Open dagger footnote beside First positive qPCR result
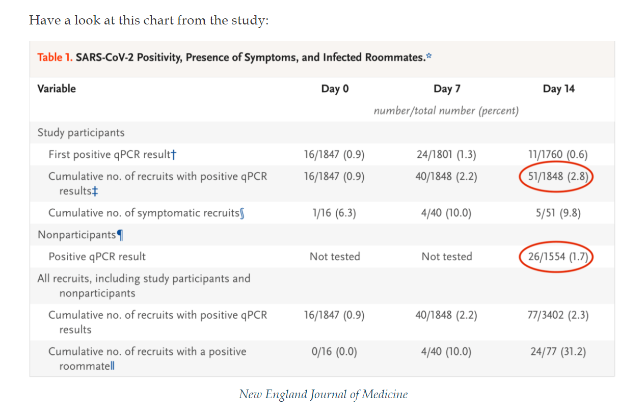 (174, 155)
